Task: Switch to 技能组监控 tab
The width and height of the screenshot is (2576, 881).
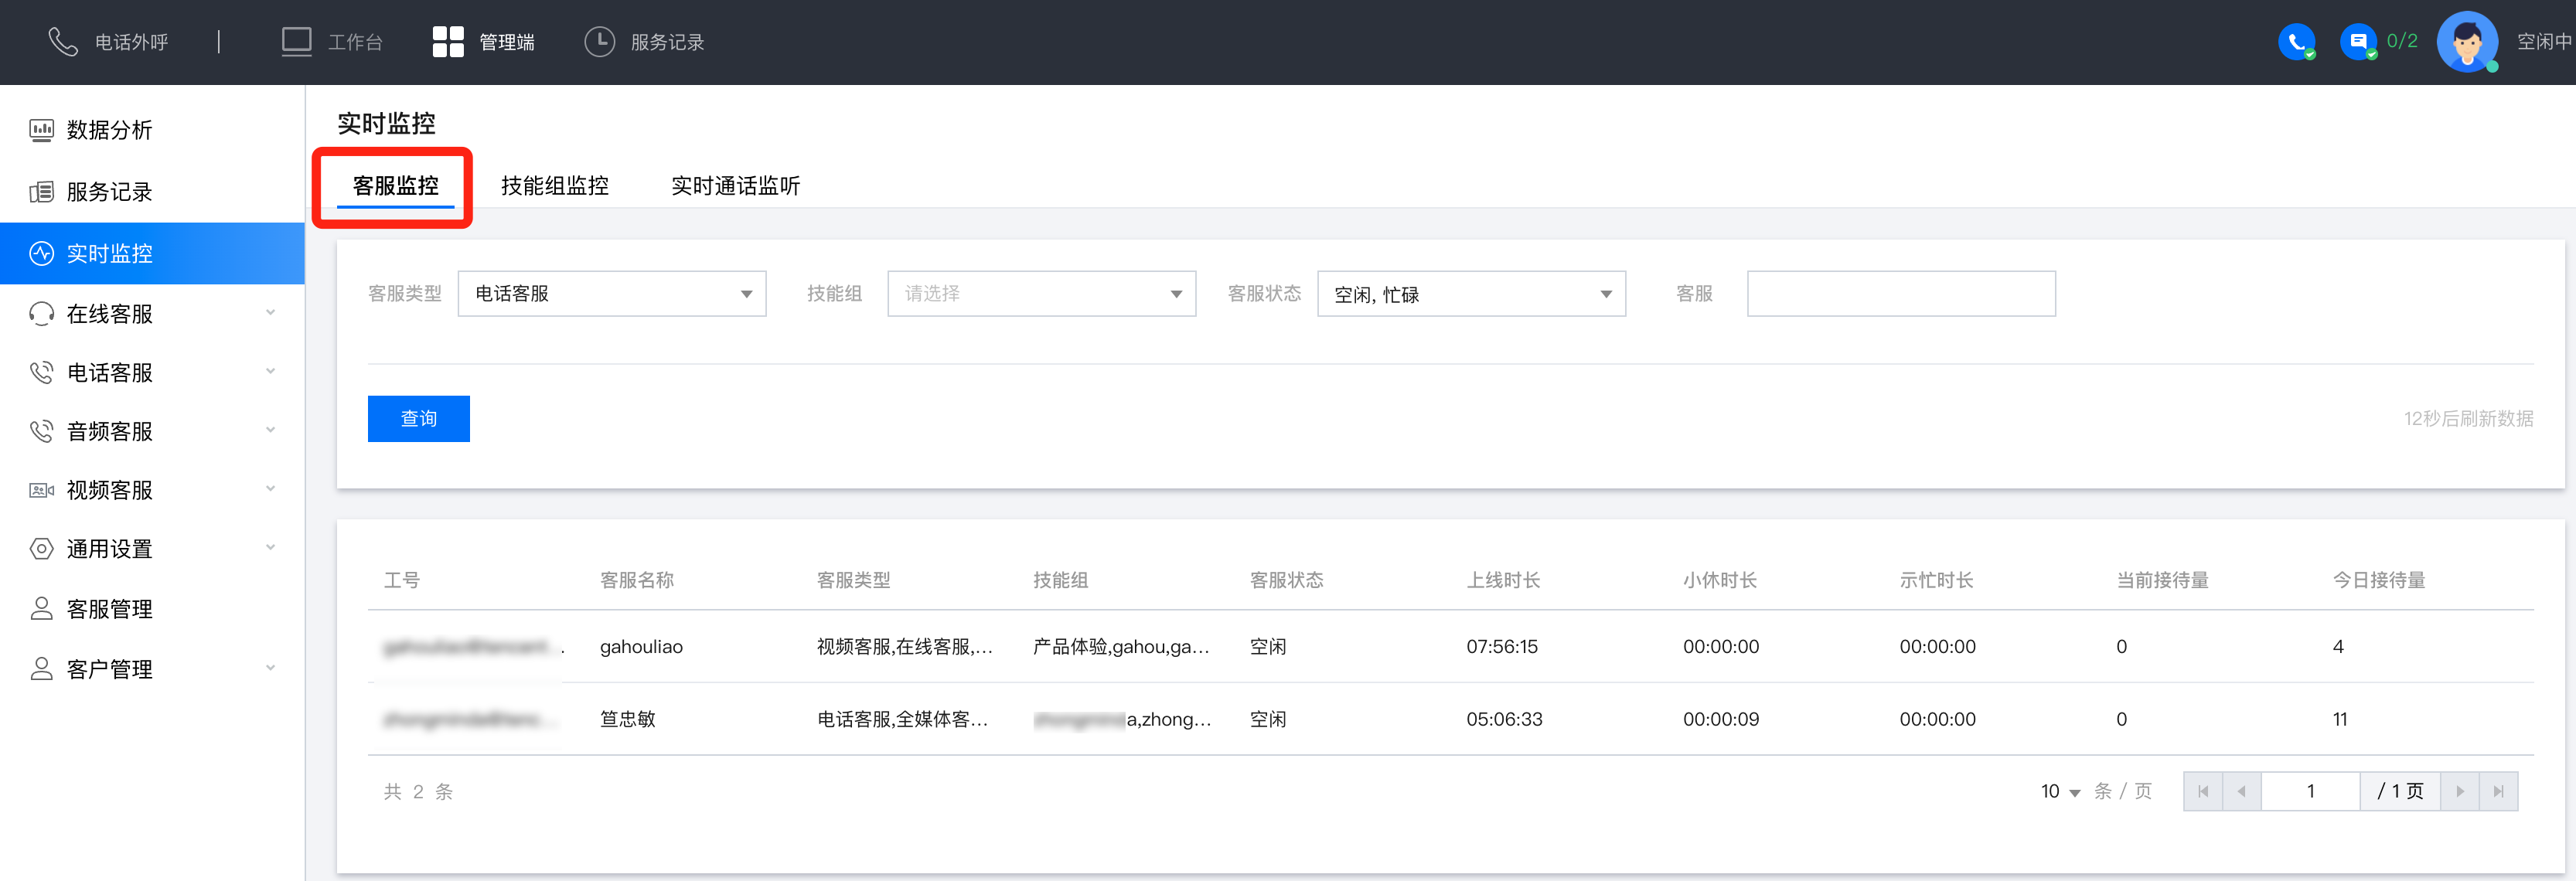Action: pyautogui.click(x=554, y=186)
